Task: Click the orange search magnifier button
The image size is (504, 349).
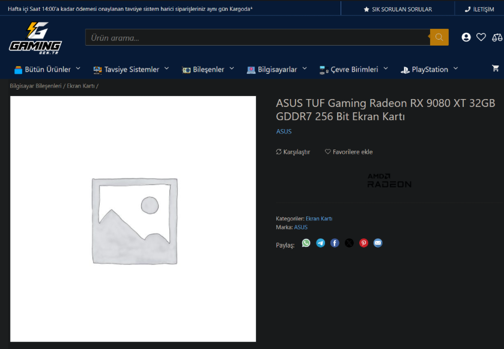Action: [x=439, y=37]
